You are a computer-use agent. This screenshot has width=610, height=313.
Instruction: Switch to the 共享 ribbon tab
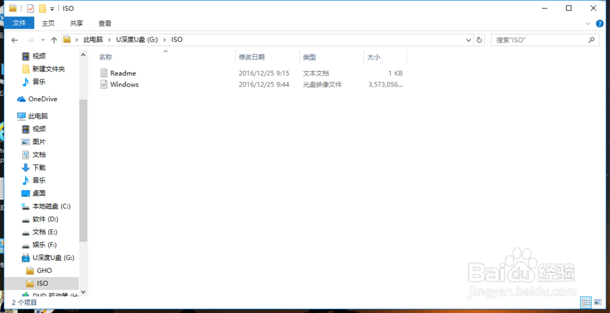[x=76, y=23]
